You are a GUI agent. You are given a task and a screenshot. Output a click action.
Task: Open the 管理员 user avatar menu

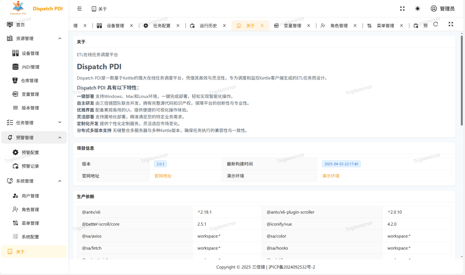[443, 8]
